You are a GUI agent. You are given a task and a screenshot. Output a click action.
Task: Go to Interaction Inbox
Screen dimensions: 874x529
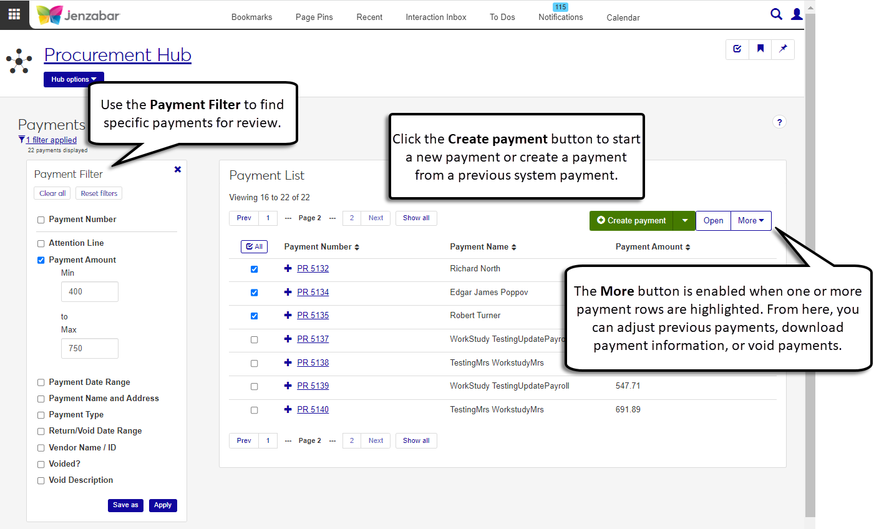436,17
